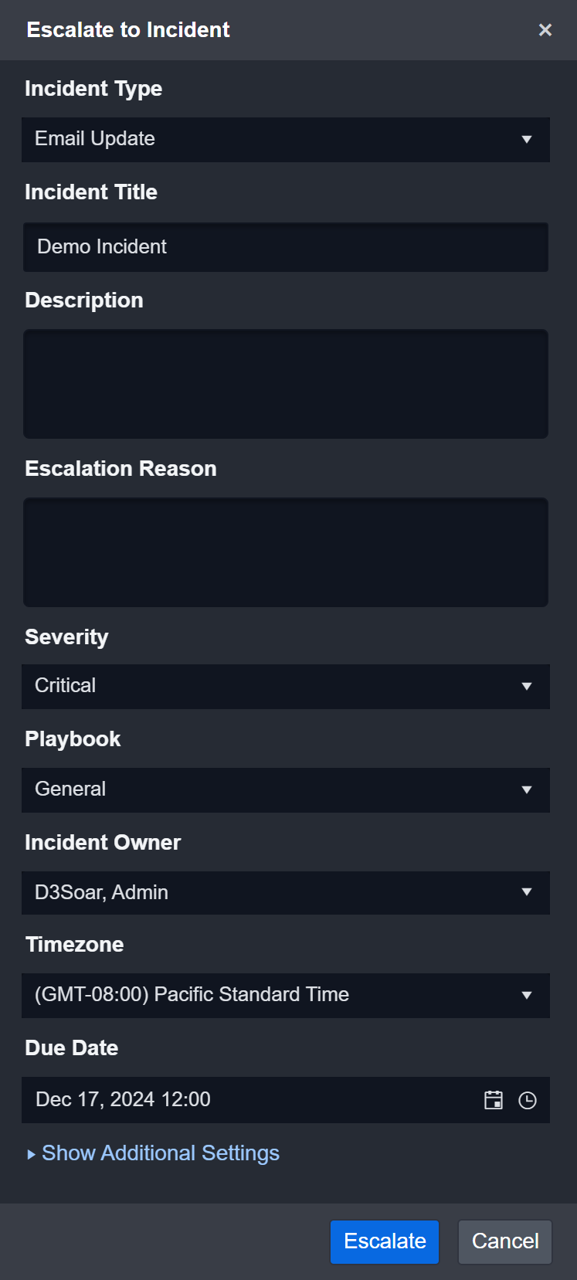Click inside the Description text area

pos(286,384)
